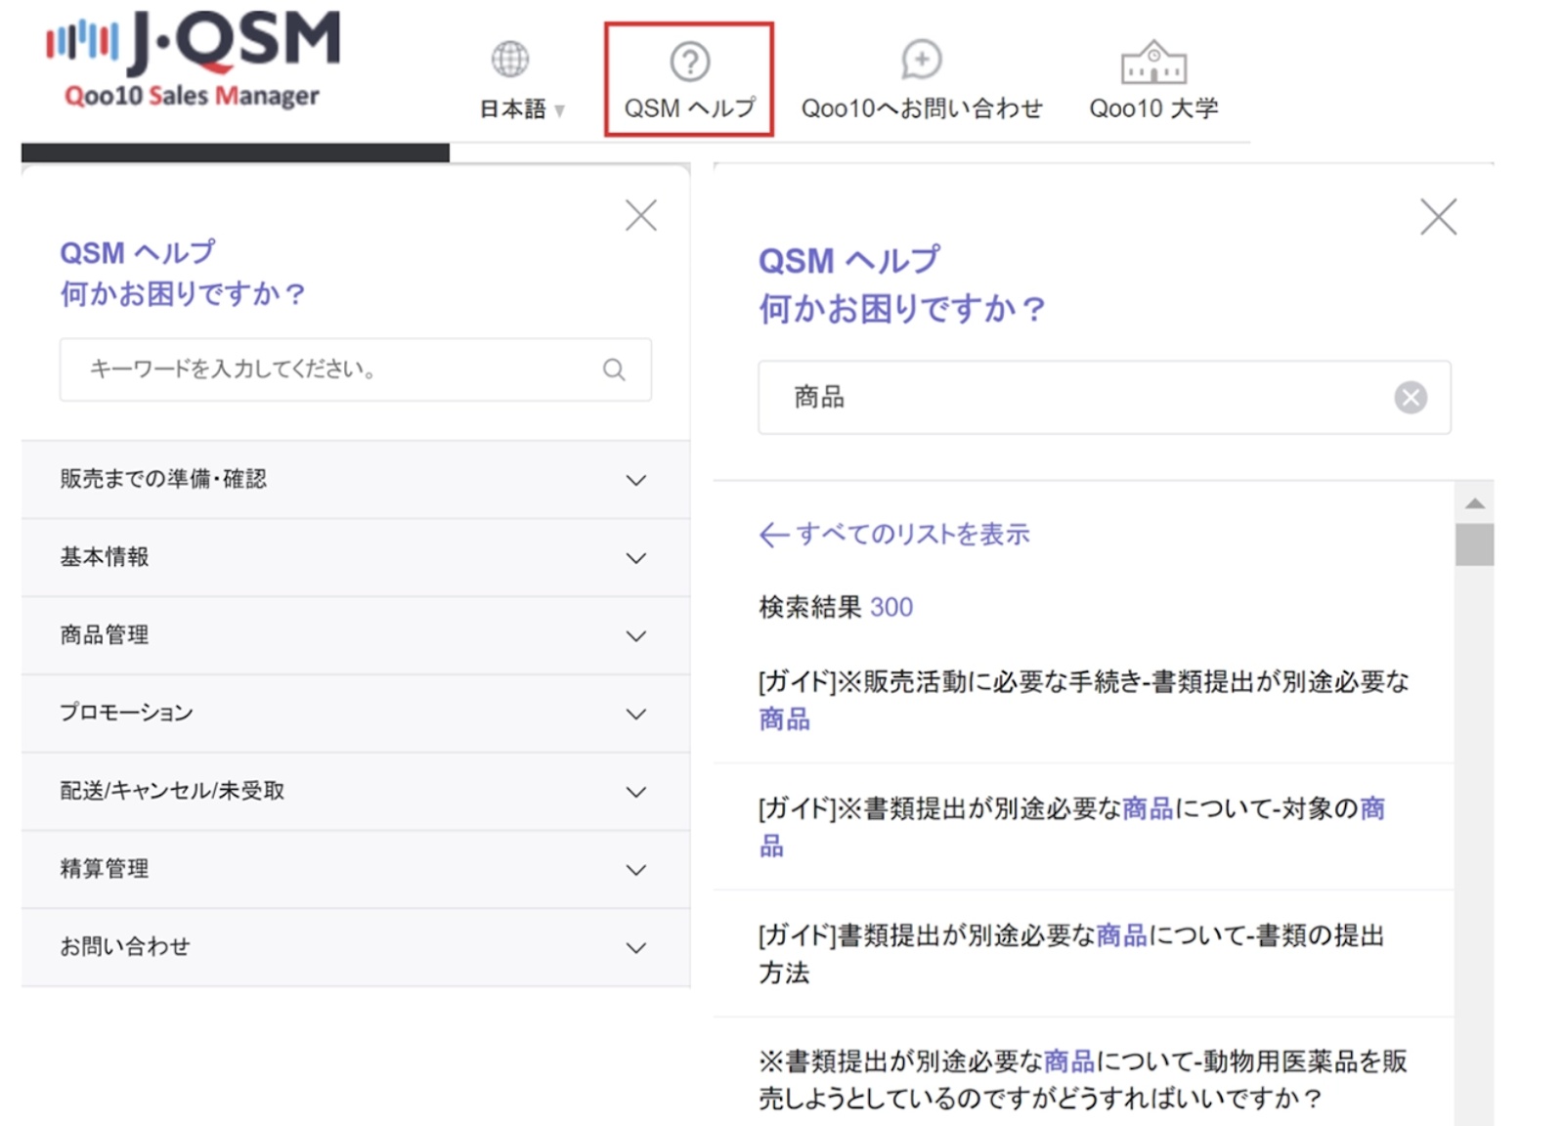Click the J·QSM Qoo10 Sales Manager logo
Viewport: 1564px width, 1126px height.
tap(192, 61)
